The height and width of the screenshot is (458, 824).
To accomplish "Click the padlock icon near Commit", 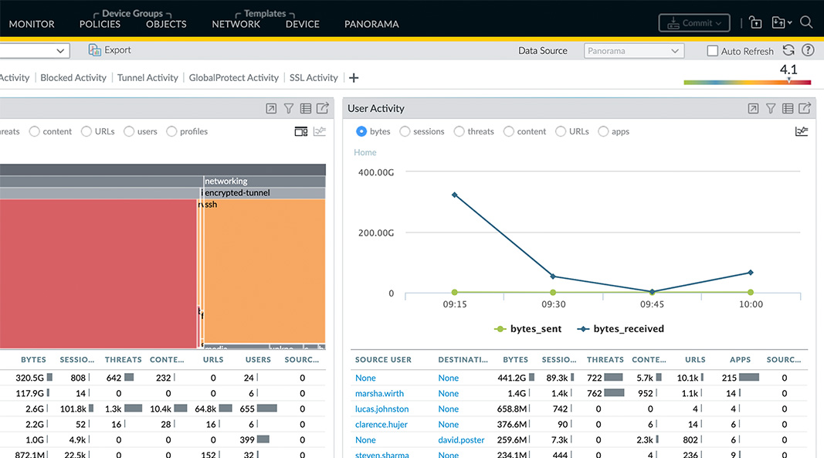I will [755, 22].
